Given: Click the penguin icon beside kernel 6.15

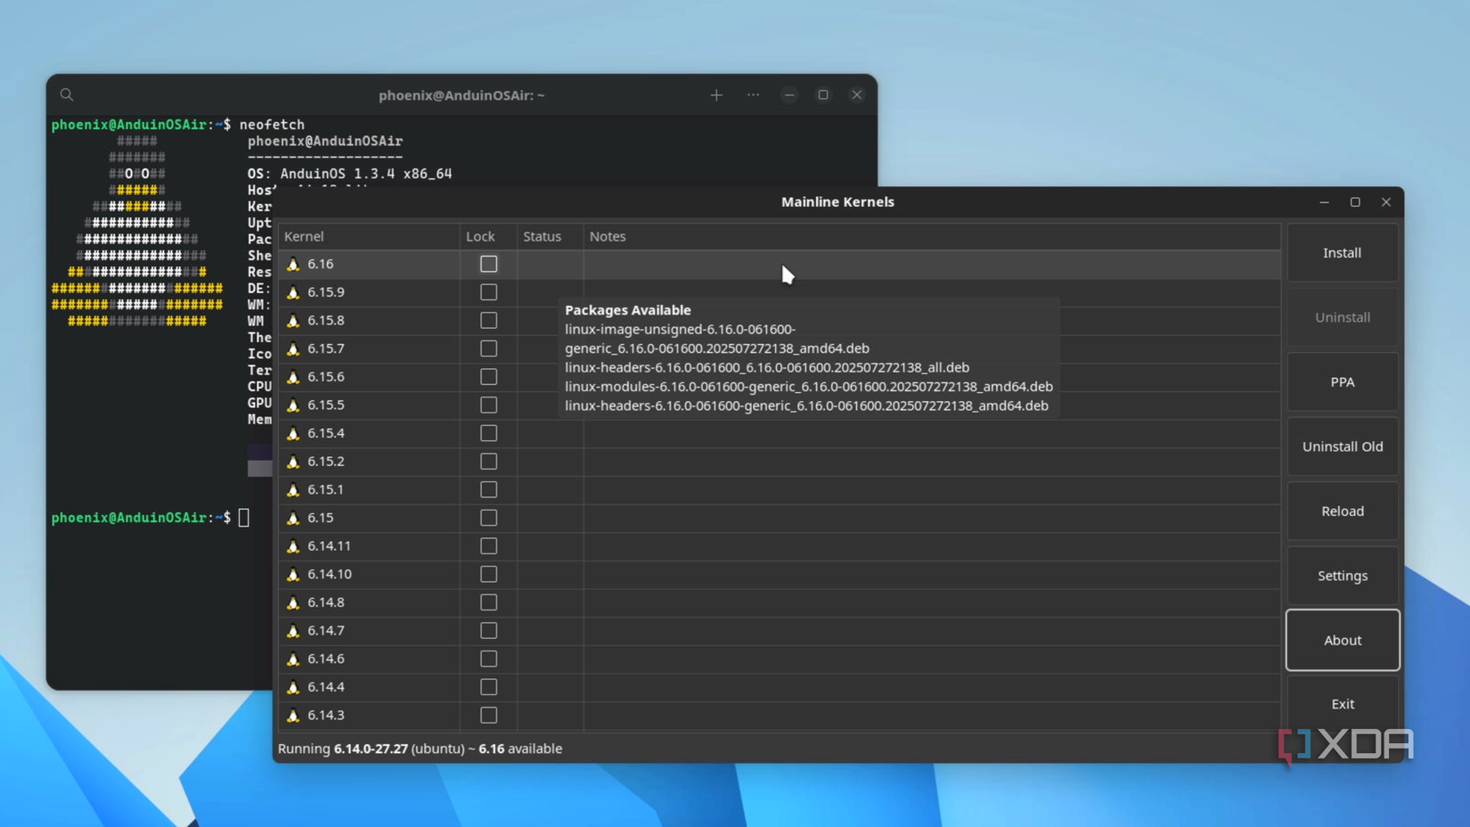Looking at the screenshot, I should (292, 518).
